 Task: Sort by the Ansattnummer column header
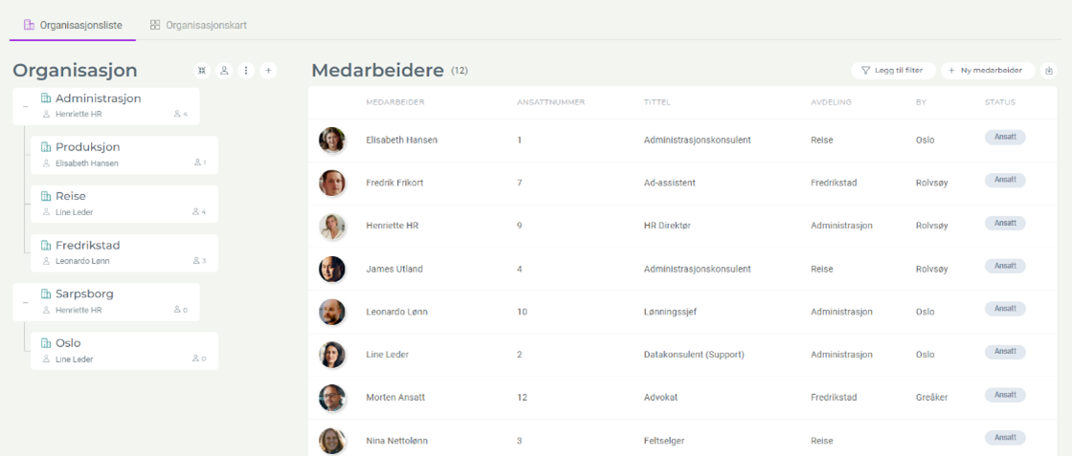(550, 102)
